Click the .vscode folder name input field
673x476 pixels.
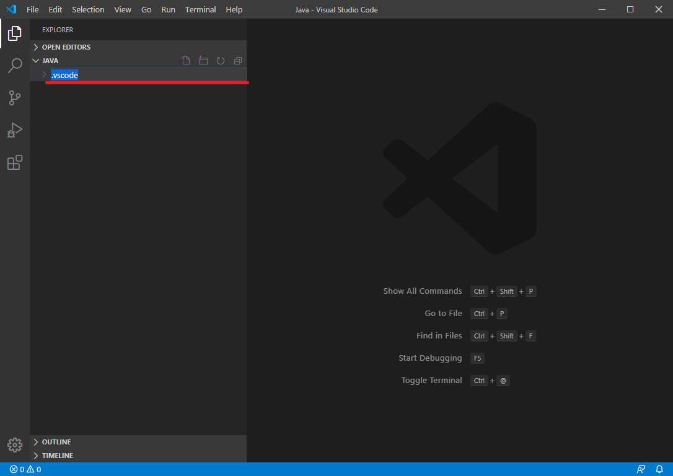[149, 75]
